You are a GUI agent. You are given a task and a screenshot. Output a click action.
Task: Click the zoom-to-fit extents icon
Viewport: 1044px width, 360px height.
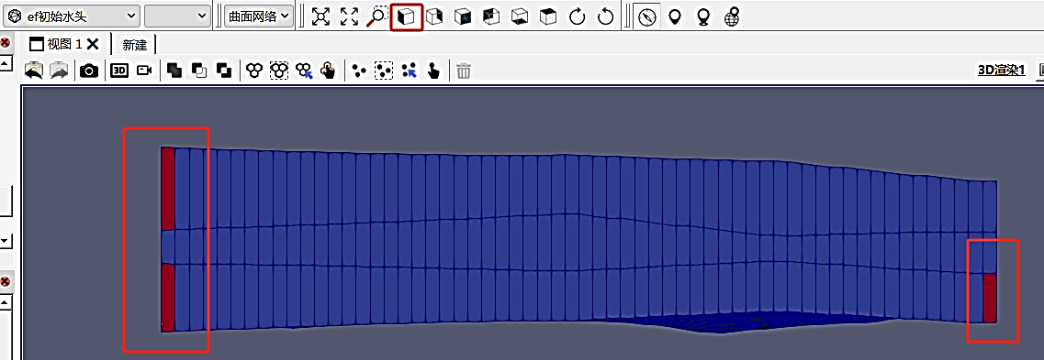pos(321,16)
